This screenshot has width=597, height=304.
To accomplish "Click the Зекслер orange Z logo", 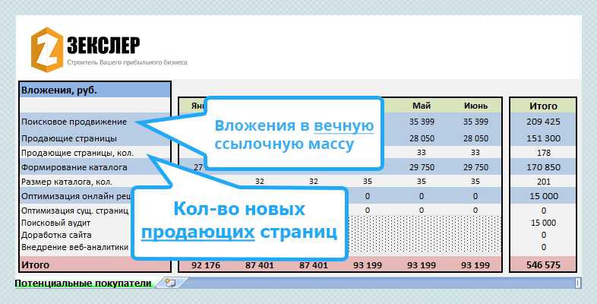I will coord(47,49).
